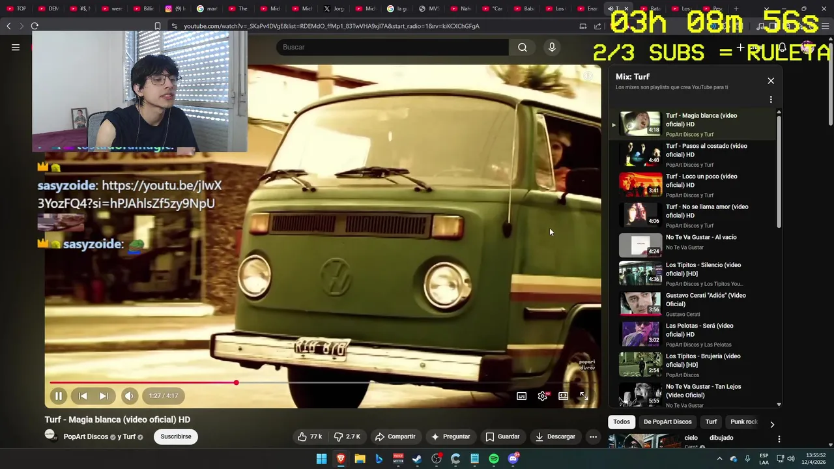Open the Windows Start menu
The image size is (834, 469).
[x=321, y=459]
